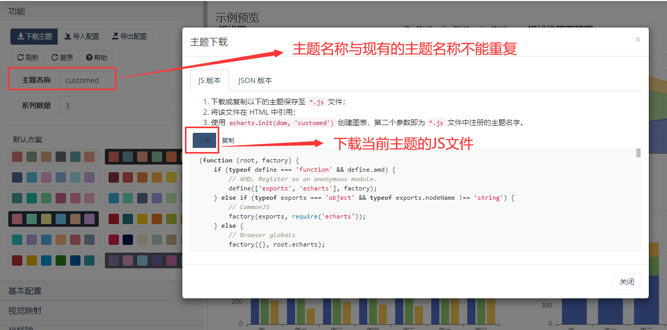This screenshot has width=667, height=330.
Task: Select the light palette starting with navy swatch
Action: coord(54,177)
